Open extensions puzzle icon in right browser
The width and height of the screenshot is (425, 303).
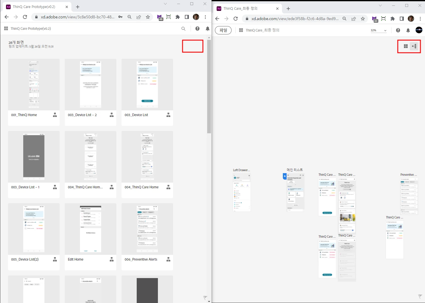pos(393,19)
